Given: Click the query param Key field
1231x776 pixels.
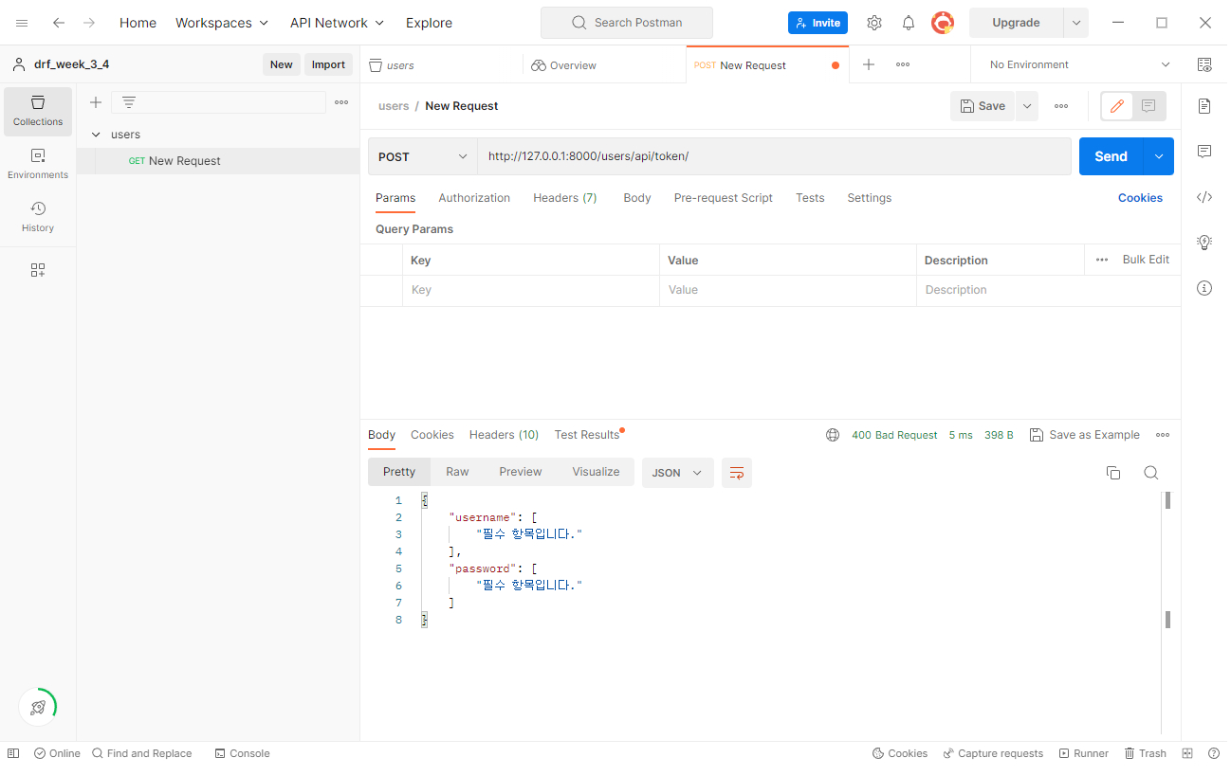Looking at the screenshot, I should [x=530, y=290].
